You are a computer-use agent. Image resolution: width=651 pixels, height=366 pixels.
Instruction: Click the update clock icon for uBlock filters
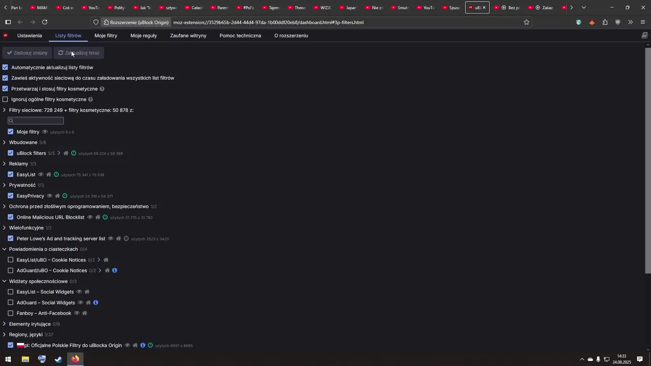74,154
